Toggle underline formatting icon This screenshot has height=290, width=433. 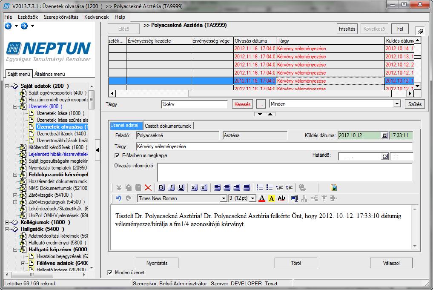point(181,187)
